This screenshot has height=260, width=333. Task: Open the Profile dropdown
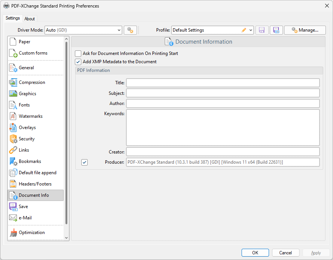coord(251,30)
